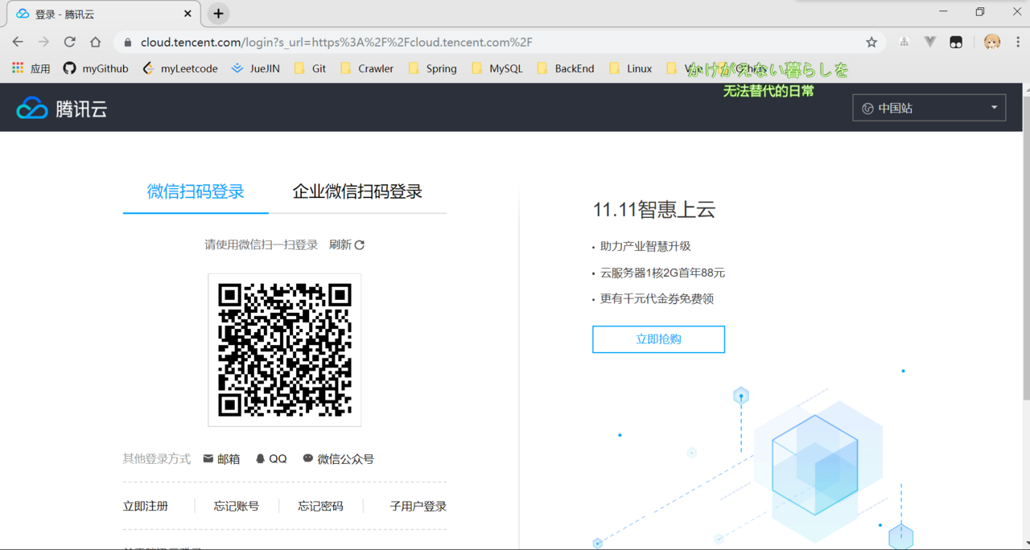Click 助力产业智慧升级 text
The image size is (1030, 550).
[x=645, y=246]
